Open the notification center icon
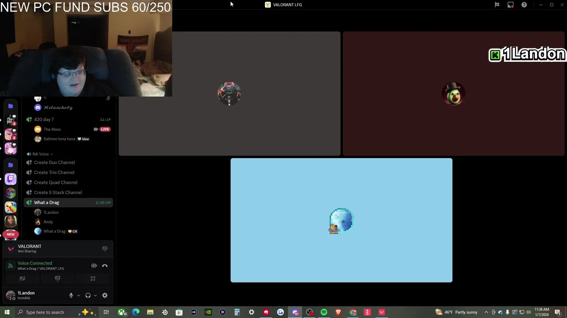Screen dimensions: 567x318 559,312
